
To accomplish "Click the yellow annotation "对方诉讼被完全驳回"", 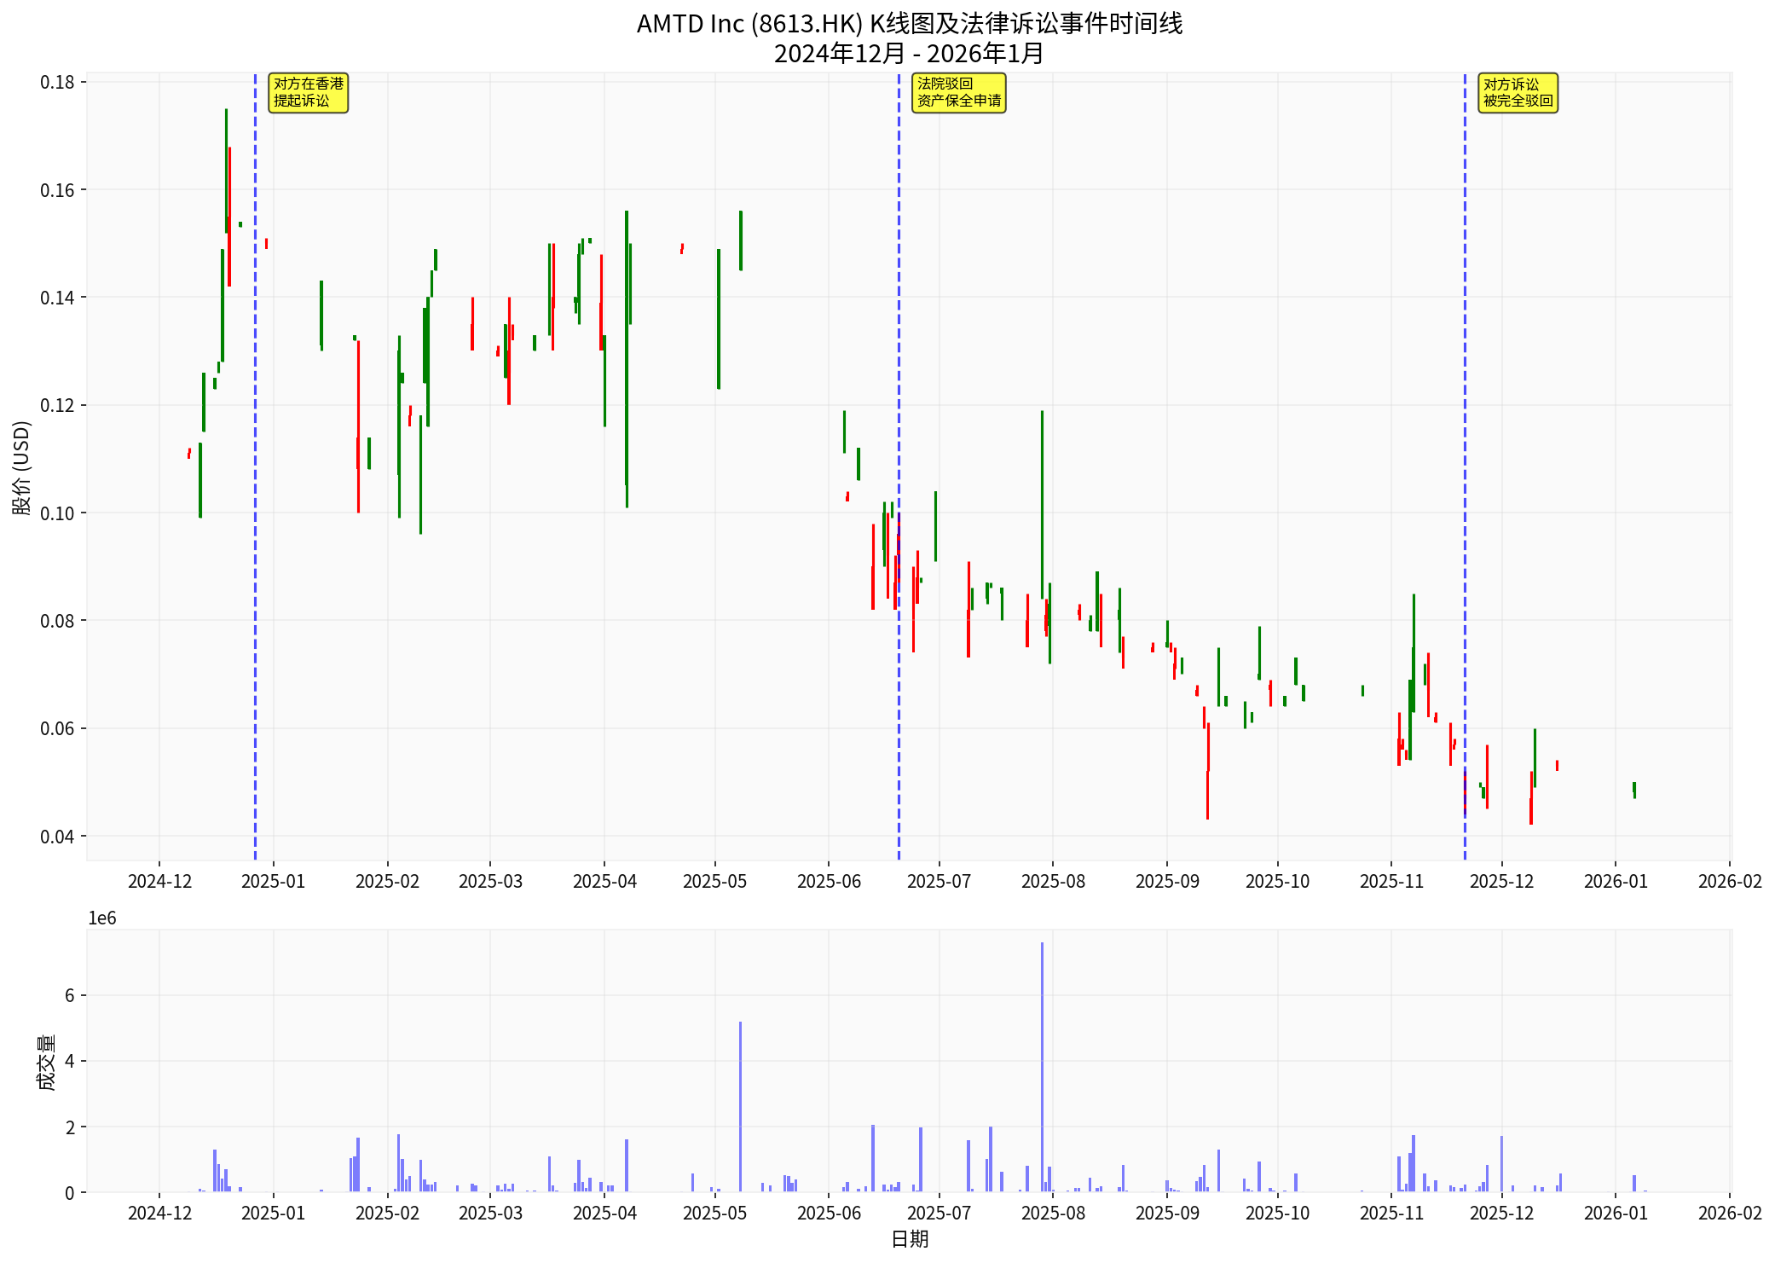I will (1518, 92).
